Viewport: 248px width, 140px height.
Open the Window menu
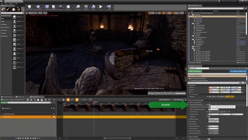11,3
